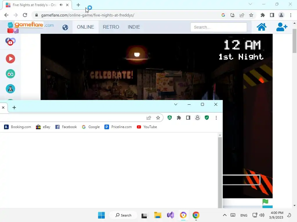
Task: Open the Priceline.com bookmark
Action: click(118, 127)
